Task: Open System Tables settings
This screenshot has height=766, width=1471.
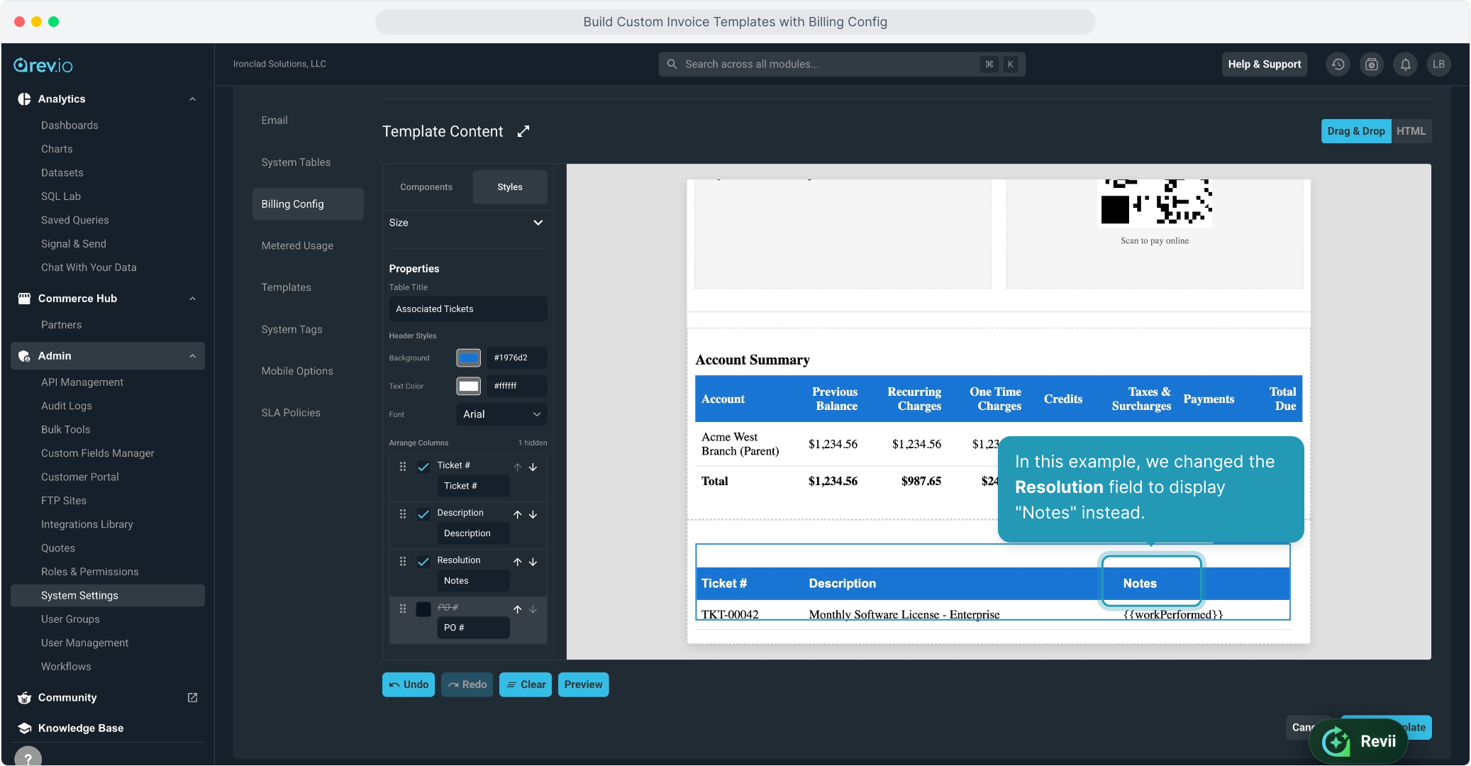Action: (x=296, y=162)
